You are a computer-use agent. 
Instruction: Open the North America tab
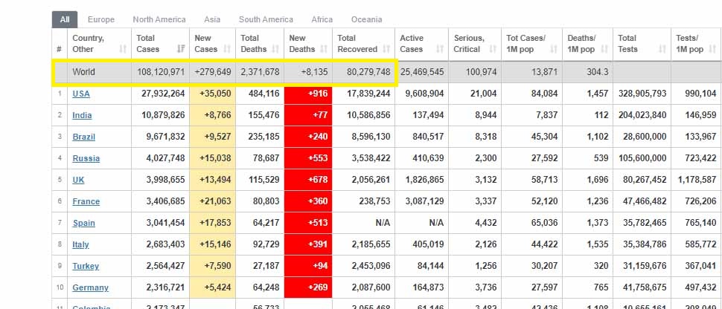(x=159, y=19)
